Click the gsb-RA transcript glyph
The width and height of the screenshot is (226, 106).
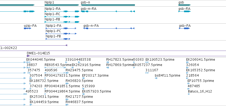[x=185, y=11]
